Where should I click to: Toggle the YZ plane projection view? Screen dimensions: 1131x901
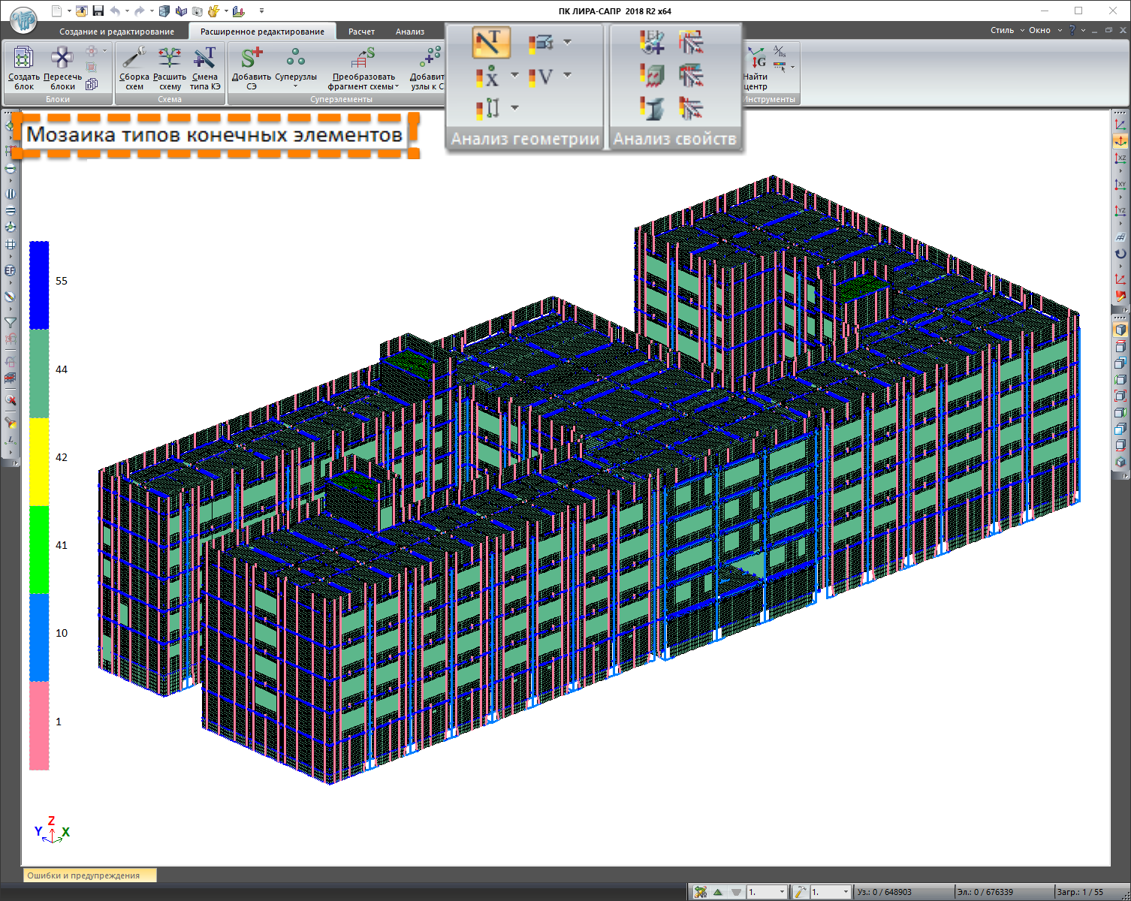point(1120,211)
